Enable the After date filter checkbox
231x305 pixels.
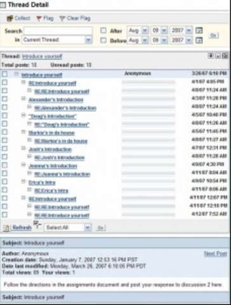[103, 30]
